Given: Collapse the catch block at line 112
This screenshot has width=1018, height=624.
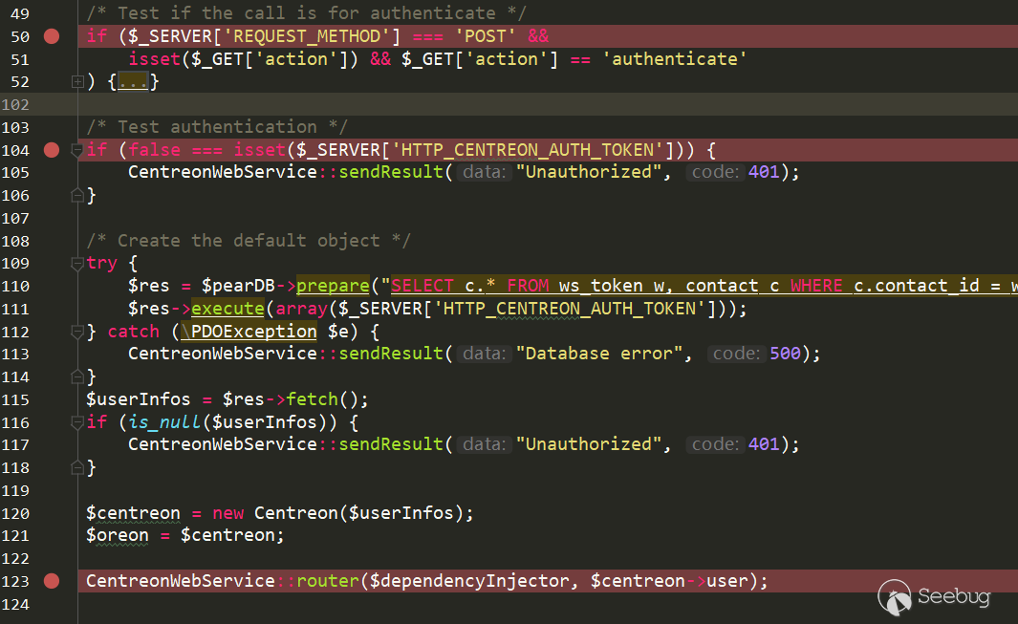Looking at the screenshot, I should coord(77,332).
